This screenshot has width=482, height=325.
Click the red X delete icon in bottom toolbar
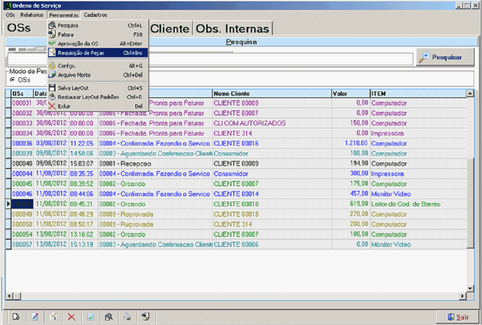[x=72, y=317]
